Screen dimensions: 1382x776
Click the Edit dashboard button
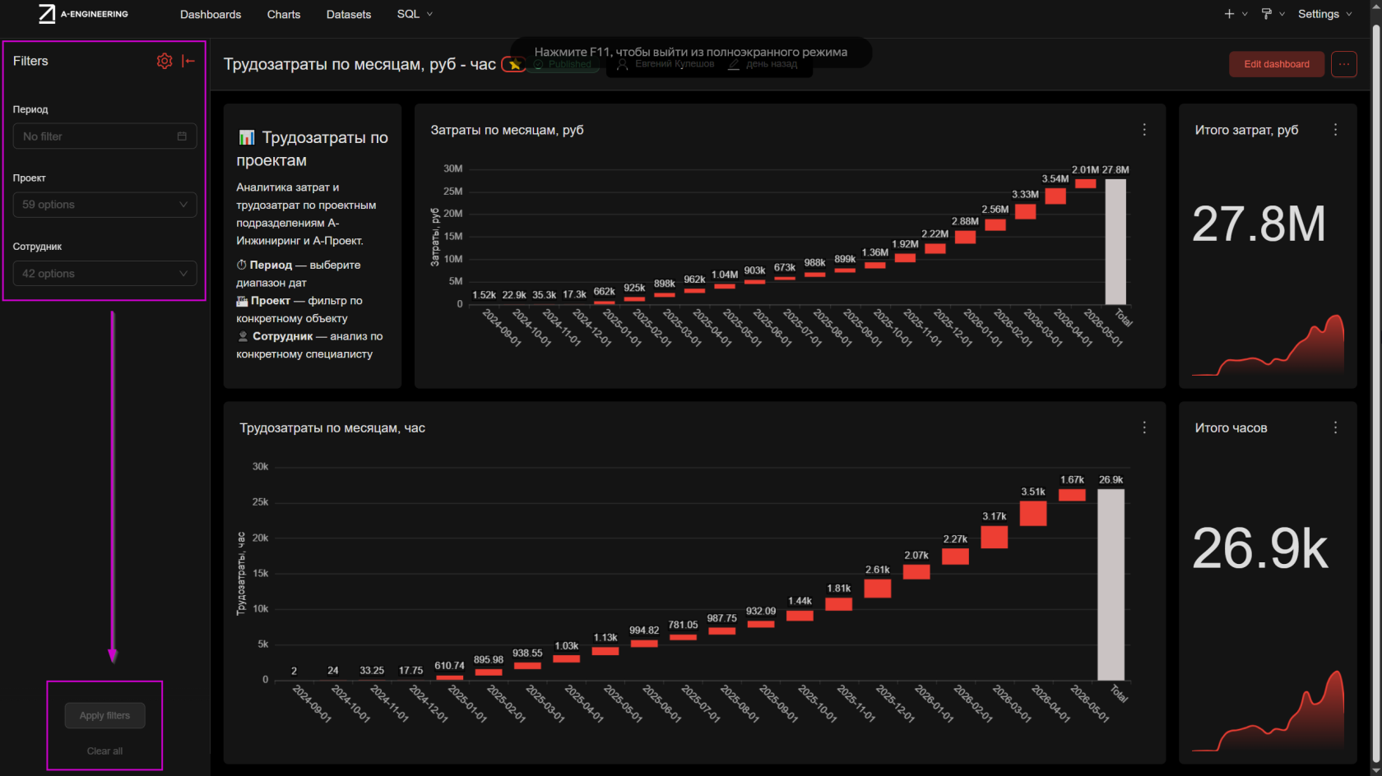tap(1277, 64)
